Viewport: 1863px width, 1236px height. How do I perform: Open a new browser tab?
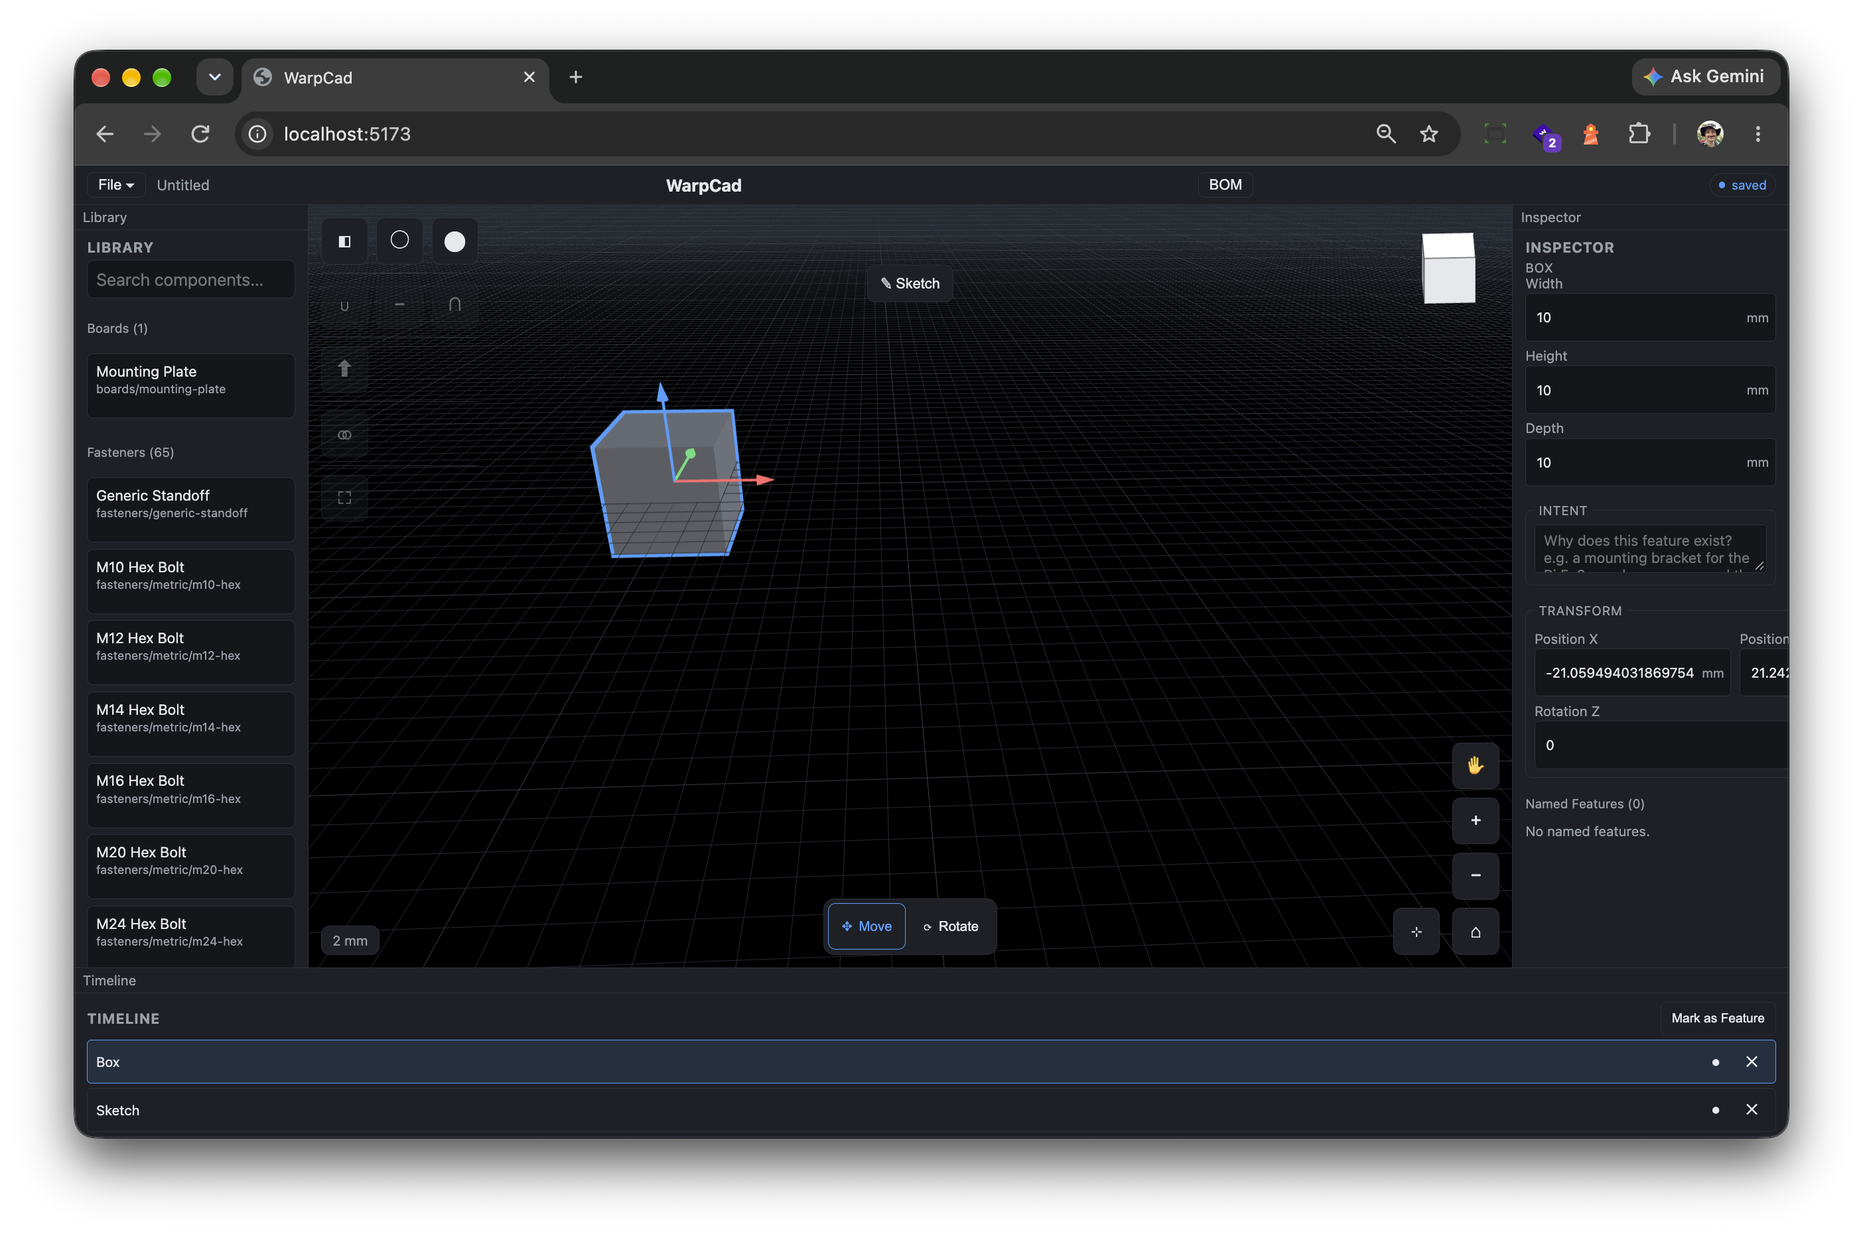pyautogui.click(x=576, y=77)
